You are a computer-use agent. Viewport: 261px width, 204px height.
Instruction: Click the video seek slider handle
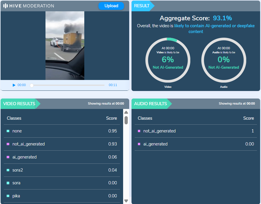click(x=32, y=85)
